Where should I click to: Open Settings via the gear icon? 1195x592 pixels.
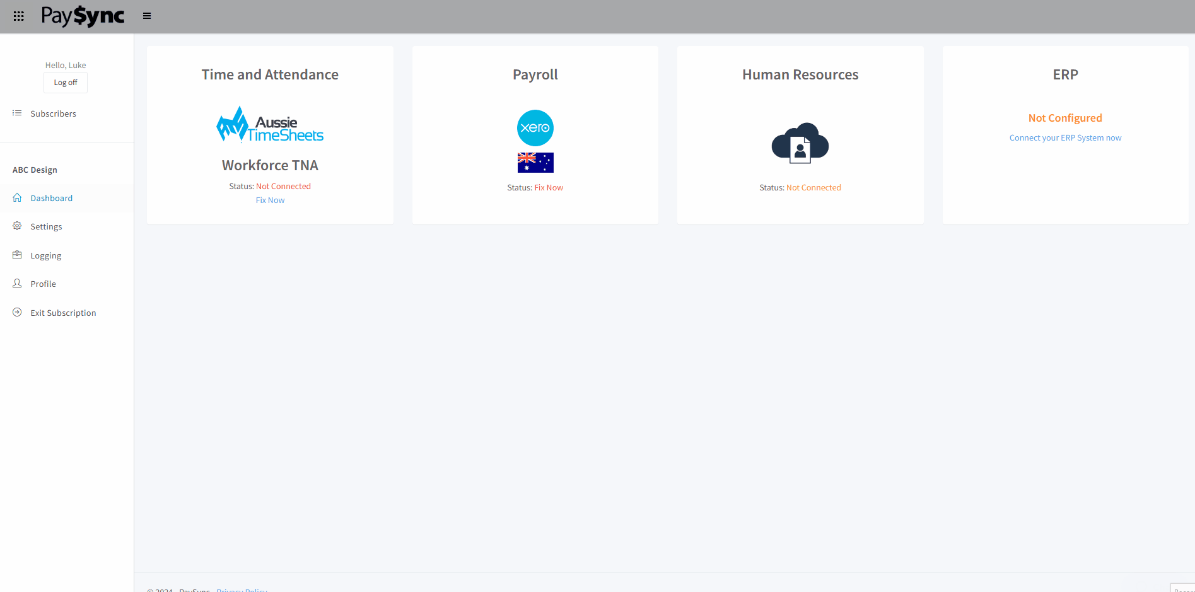pyautogui.click(x=17, y=226)
